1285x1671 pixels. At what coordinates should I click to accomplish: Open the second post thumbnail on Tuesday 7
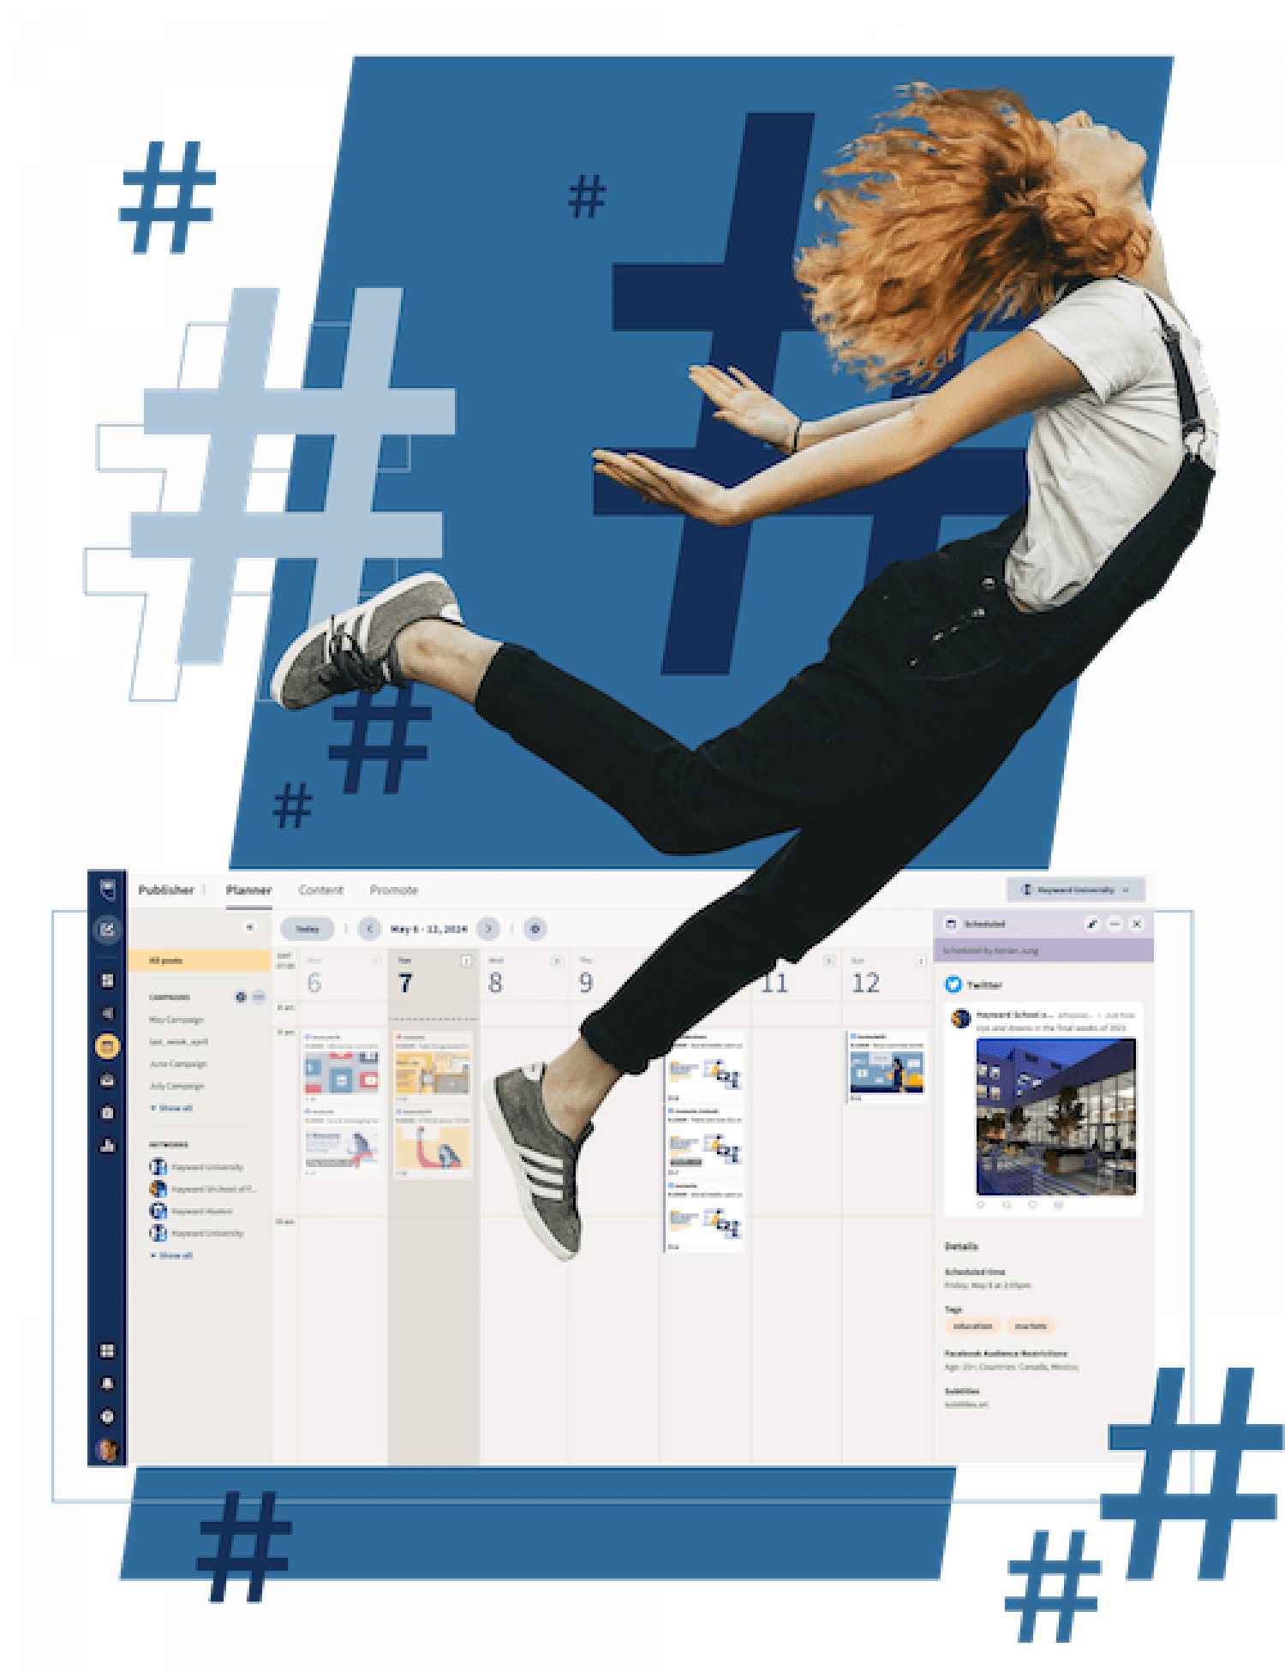(x=433, y=1148)
